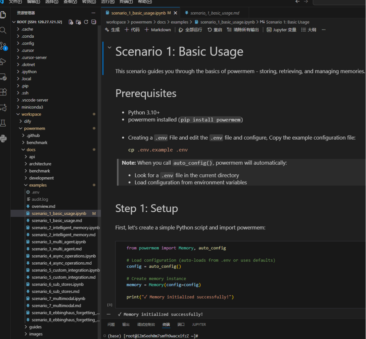This screenshot has width=366, height=339.
Task: Click into the code cell editor
Action: (x=240, y=275)
